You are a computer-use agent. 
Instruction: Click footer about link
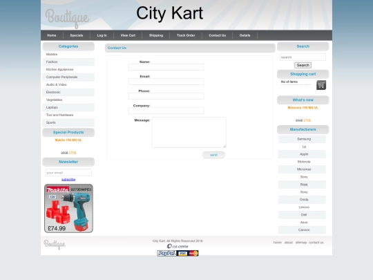pos(289,243)
